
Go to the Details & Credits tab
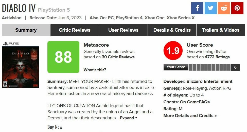[172, 30]
